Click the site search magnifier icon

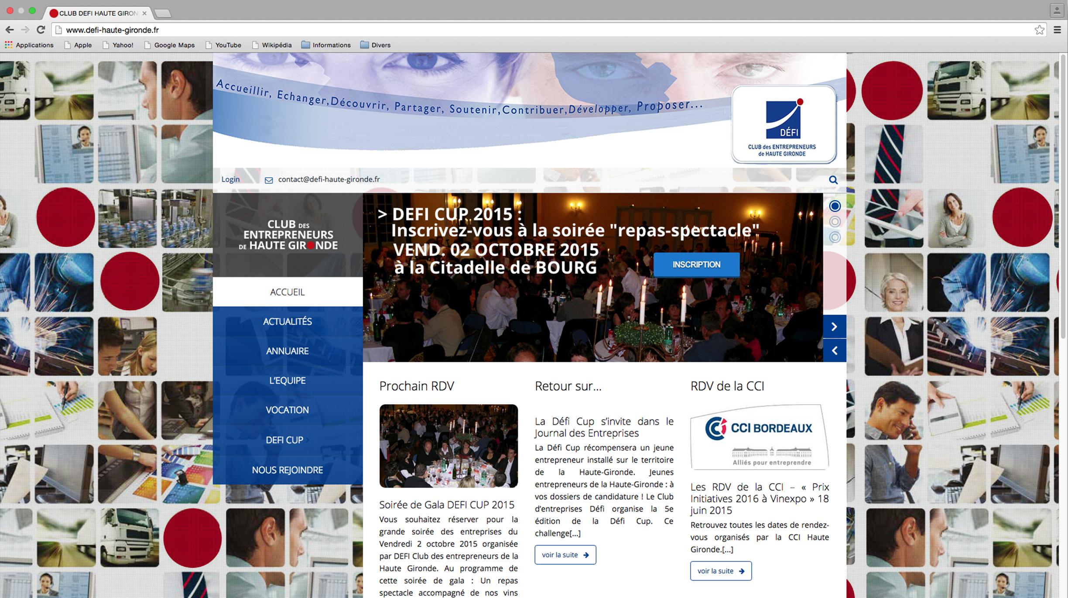833,180
